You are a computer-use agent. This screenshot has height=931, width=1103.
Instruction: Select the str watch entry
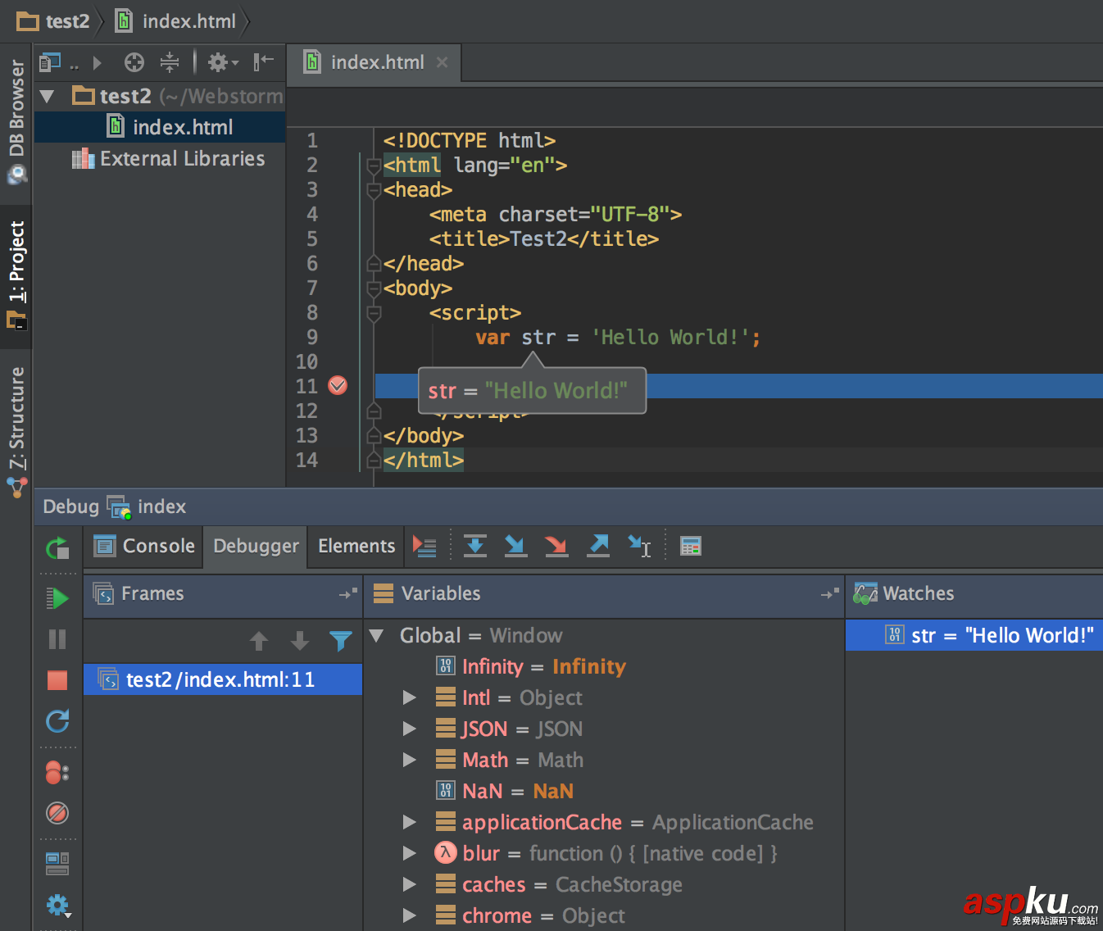pyautogui.click(x=974, y=635)
